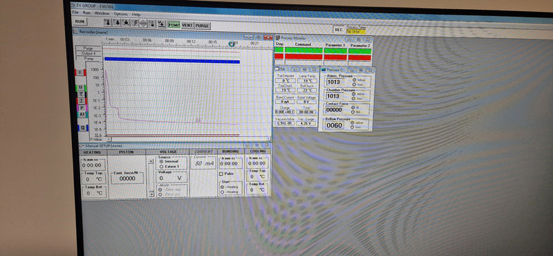Click the third toolbar icon after piston arrow
This screenshot has width=553, height=256.
(x=126, y=23)
